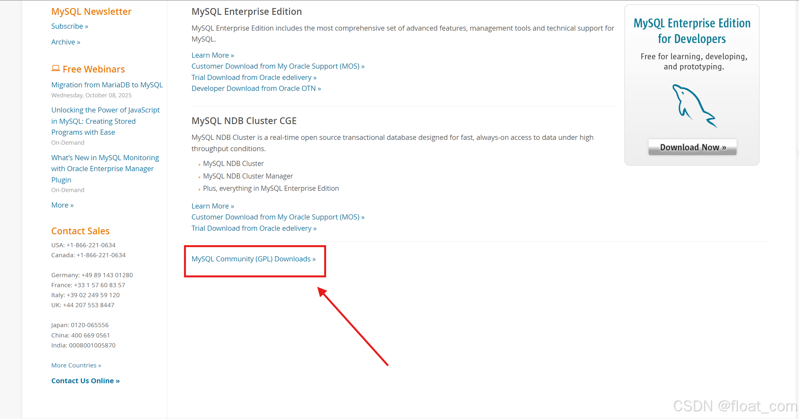Click Learn More under NDB Cluster CGE
Viewport: 799px width, 419px height.
213,206
